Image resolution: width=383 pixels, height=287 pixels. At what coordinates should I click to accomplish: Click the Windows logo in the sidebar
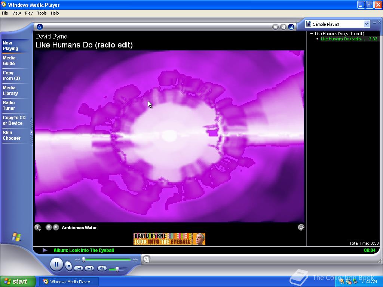pyautogui.click(x=16, y=237)
